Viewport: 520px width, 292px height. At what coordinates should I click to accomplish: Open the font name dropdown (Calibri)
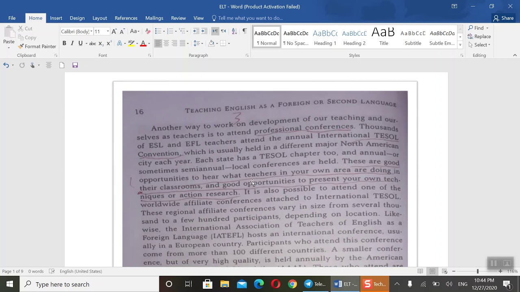pyautogui.click(x=91, y=32)
